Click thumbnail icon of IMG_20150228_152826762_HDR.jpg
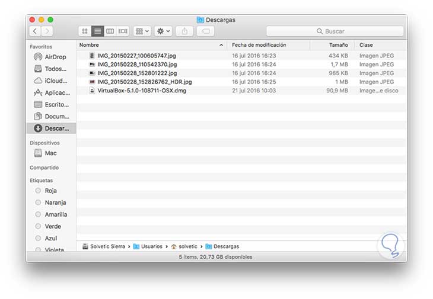This screenshot has height=299, width=433. click(x=92, y=82)
